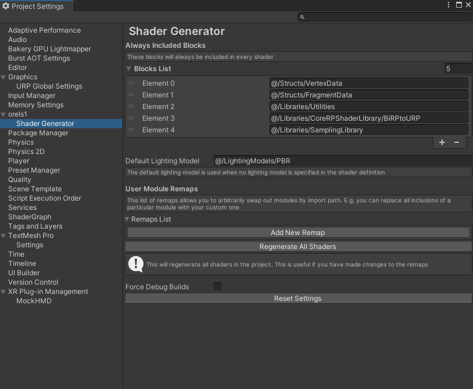Remove a block using the minus icon
Image resolution: width=473 pixels, height=389 pixels.
[x=457, y=142]
